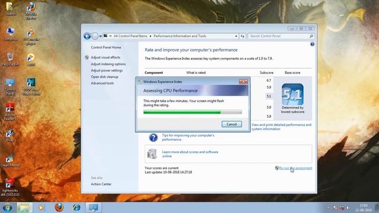
Task: Click the forward navigation arrow
Action: (95, 36)
